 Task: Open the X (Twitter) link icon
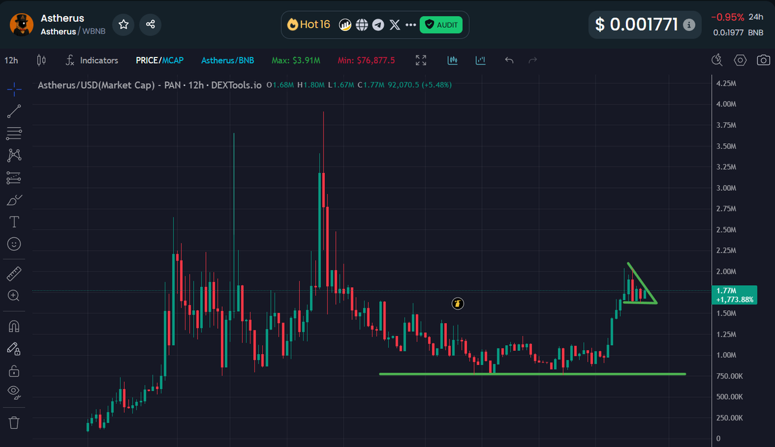coord(395,25)
